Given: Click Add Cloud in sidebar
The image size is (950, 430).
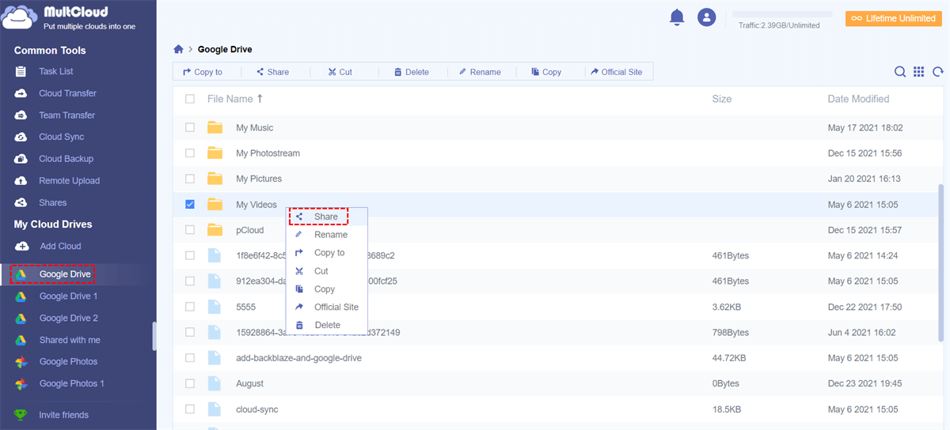Looking at the screenshot, I should (60, 246).
